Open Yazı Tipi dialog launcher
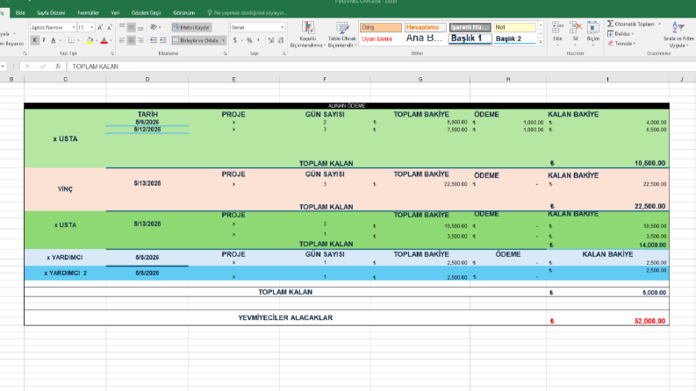Image resolution: width=696 pixels, height=391 pixels. click(111, 53)
